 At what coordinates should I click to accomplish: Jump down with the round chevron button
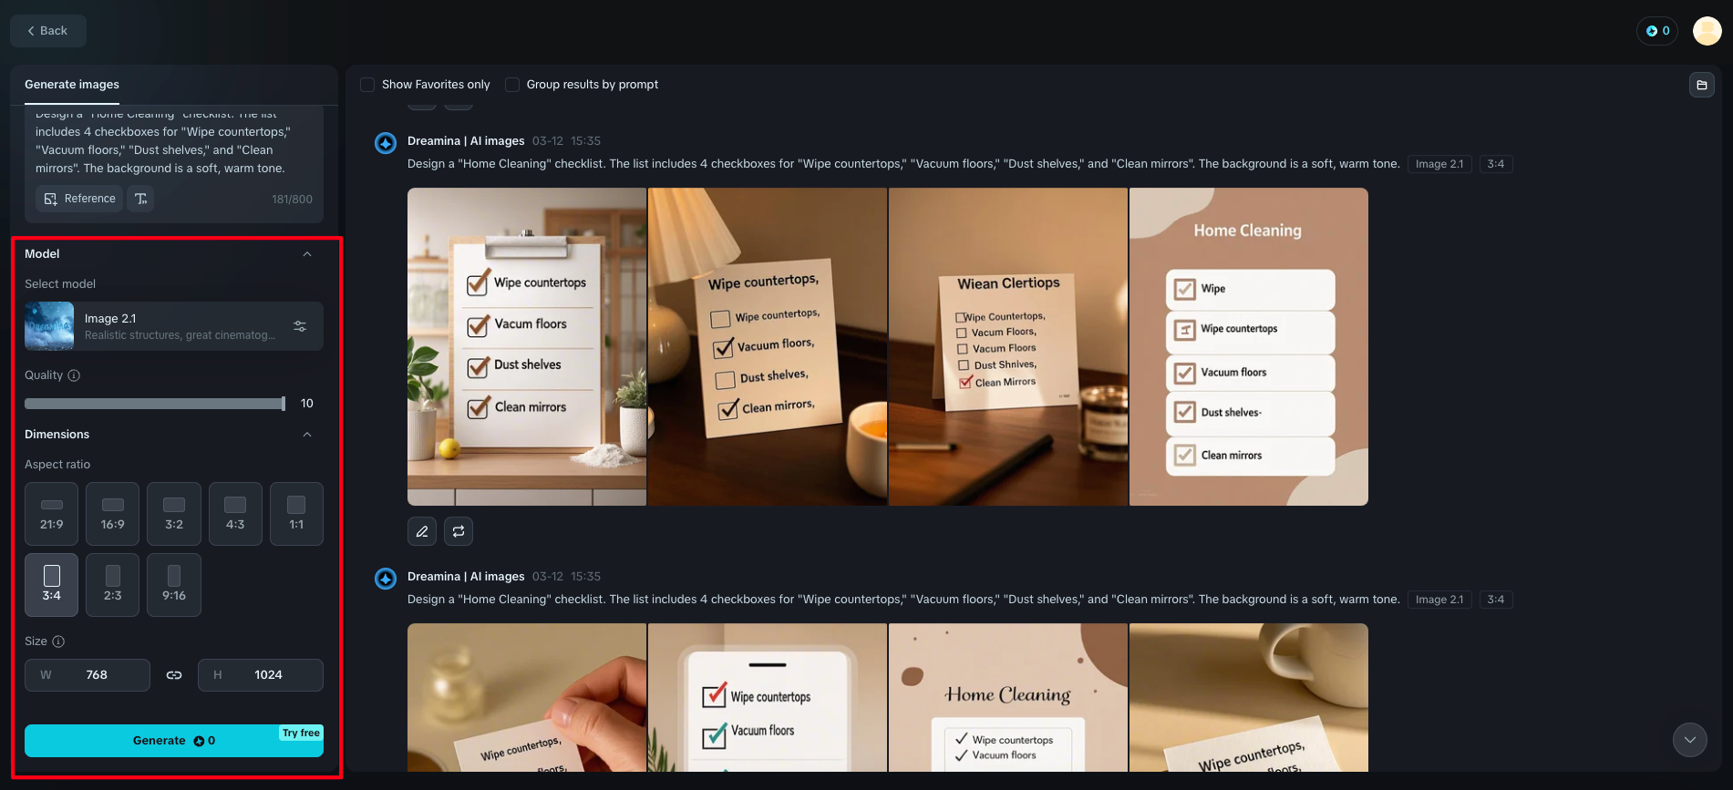click(1690, 740)
